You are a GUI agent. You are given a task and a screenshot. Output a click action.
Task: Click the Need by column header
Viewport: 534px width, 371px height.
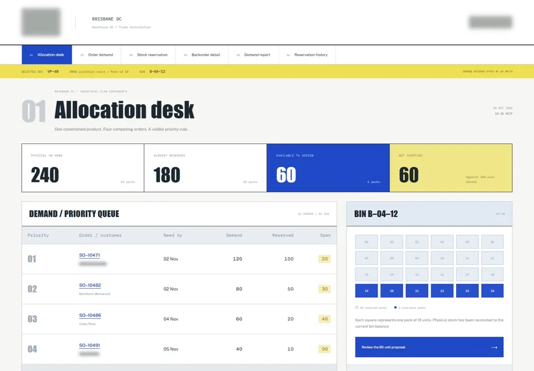click(172, 235)
